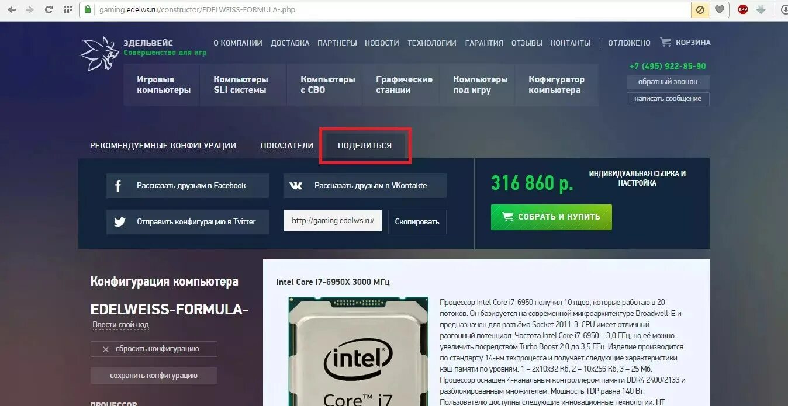Click the написать сообщение button
788x406 pixels.
[x=668, y=99]
